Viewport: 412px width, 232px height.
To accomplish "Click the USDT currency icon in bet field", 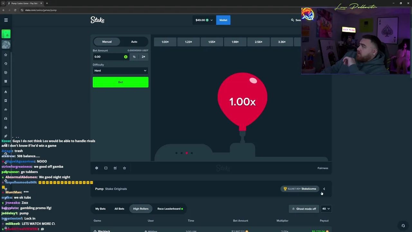I will 126,57.
